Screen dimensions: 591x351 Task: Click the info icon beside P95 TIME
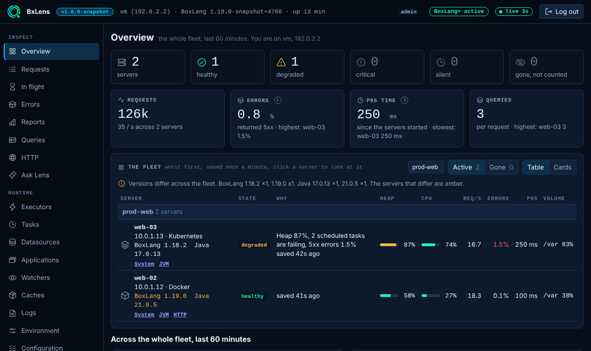click(x=404, y=100)
